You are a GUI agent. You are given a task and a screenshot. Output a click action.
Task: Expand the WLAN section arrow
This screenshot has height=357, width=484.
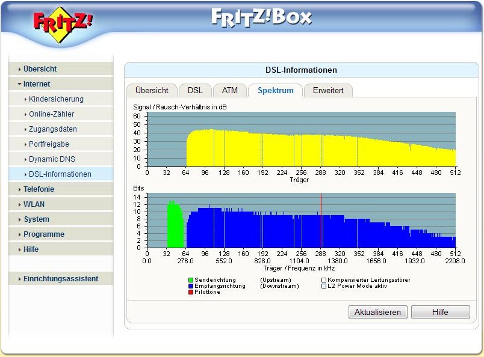pos(19,205)
